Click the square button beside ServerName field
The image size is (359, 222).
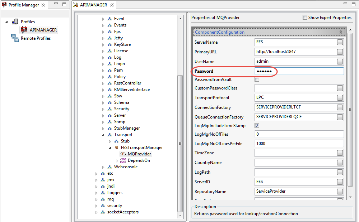[x=340, y=42]
